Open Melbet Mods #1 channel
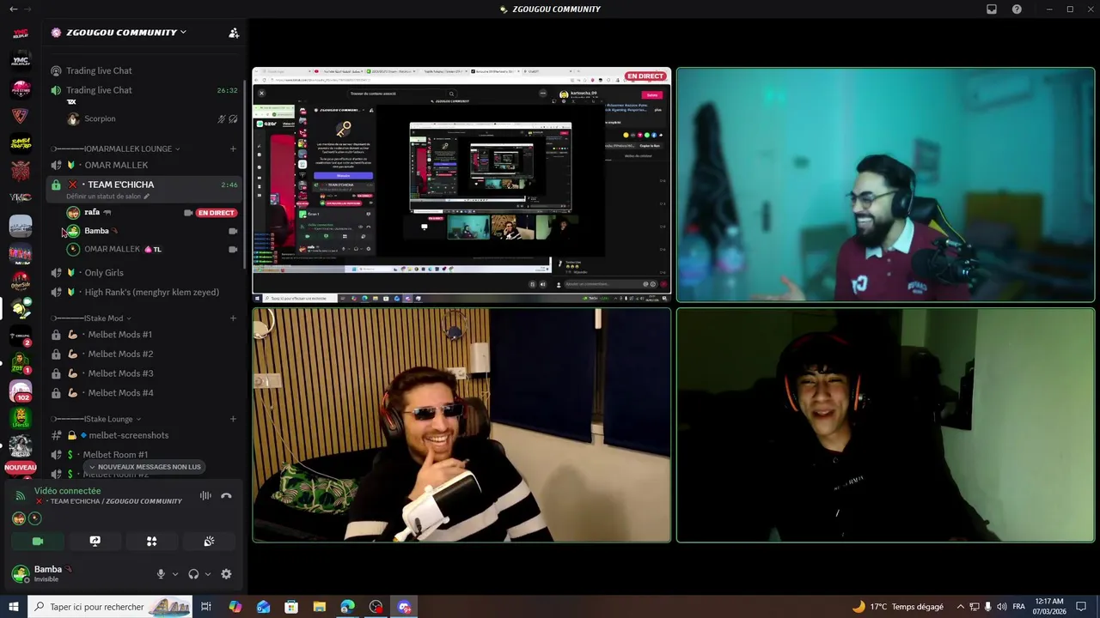The height and width of the screenshot is (618, 1100). (144, 335)
